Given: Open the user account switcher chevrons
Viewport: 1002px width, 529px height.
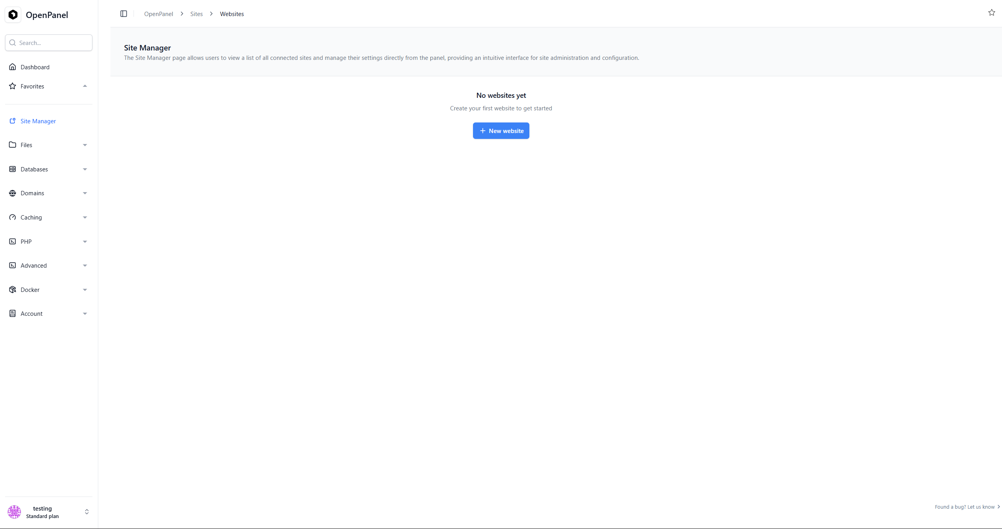Looking at the screenshot, I should (x=87, y=512).
